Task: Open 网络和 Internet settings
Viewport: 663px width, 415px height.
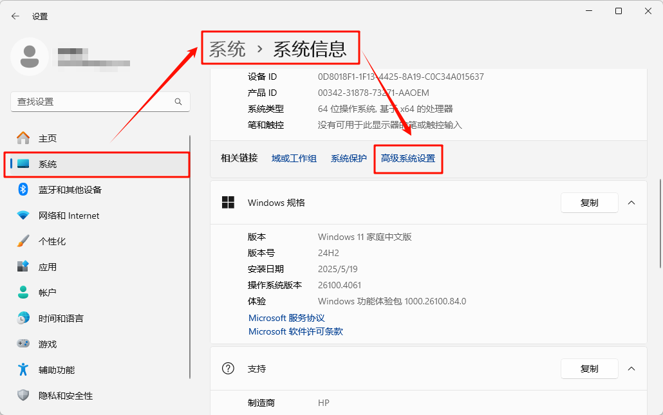Action: point(97,216)
